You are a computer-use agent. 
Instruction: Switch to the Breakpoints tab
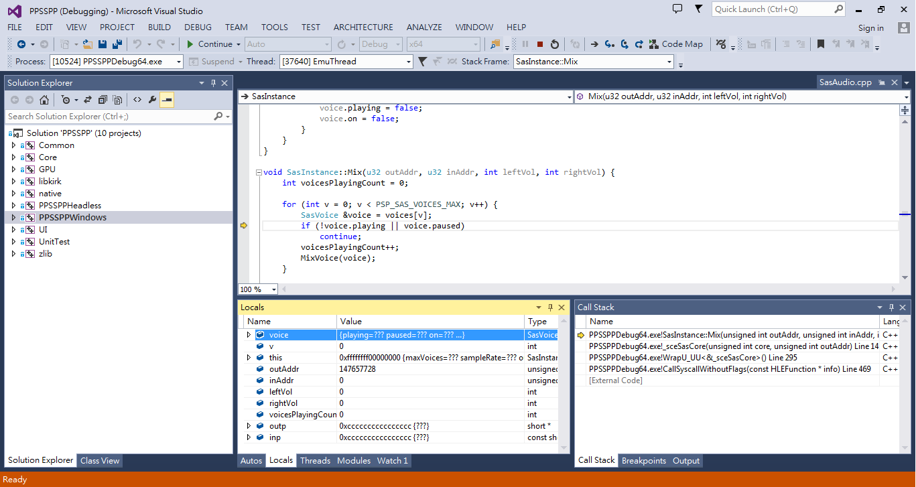(643, 461)
